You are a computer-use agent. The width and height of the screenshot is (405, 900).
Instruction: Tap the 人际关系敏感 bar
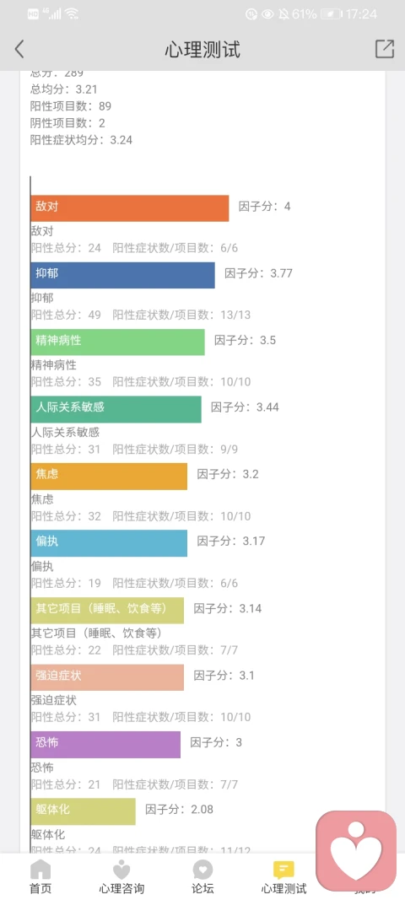[x=116, y=409]
